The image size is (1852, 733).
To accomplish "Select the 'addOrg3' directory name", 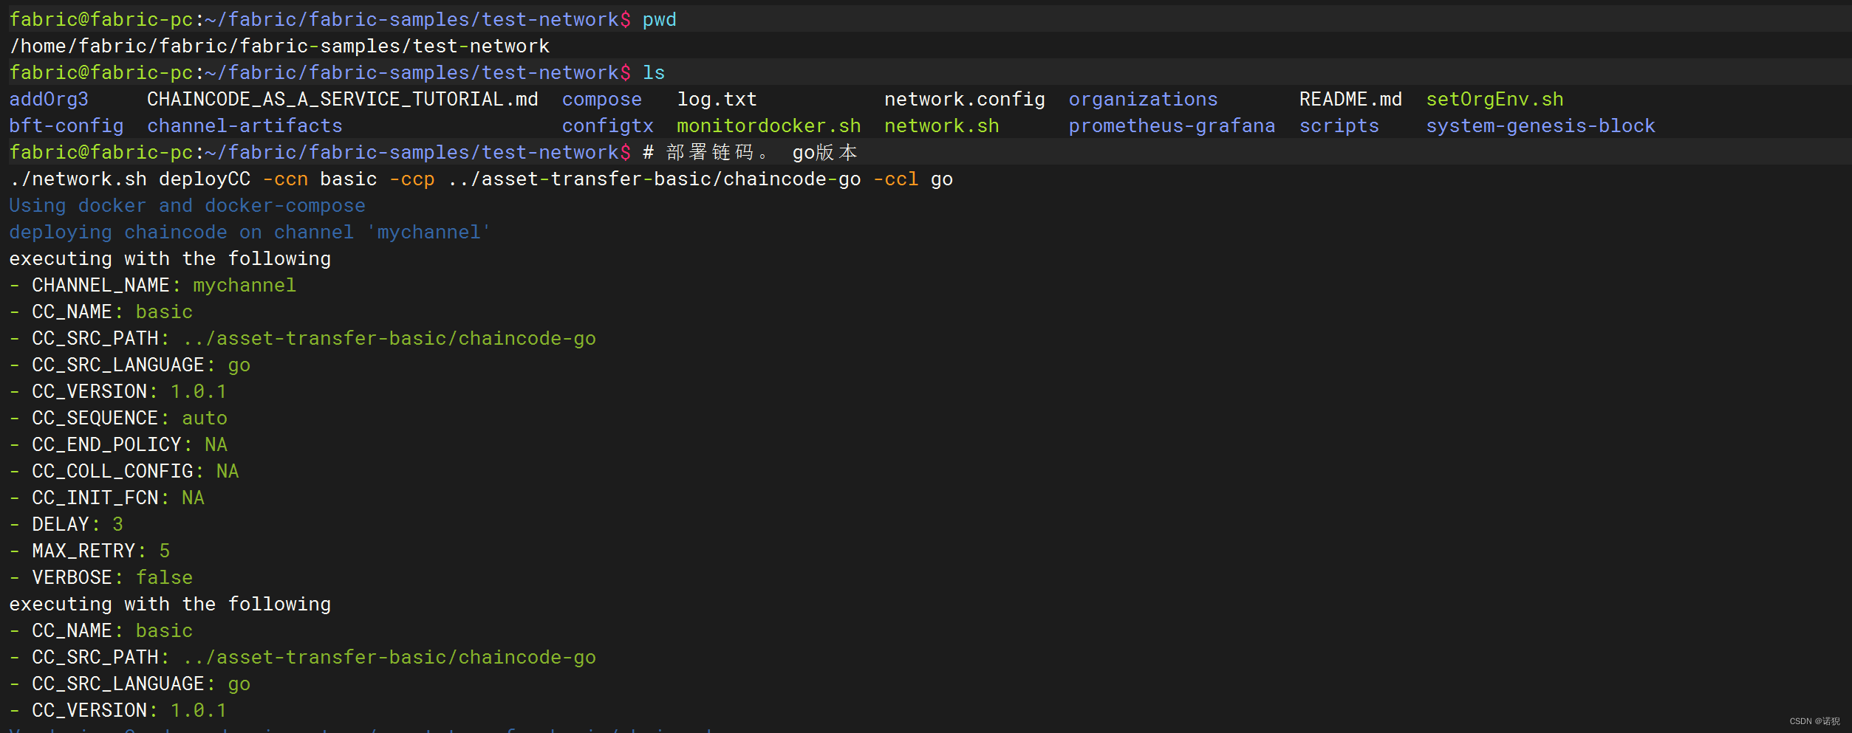I will coord(49,100).
